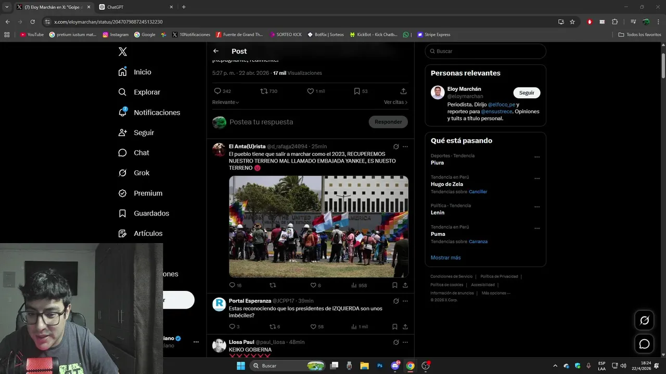
Task: Click Mostrar más under trends
Action: click(x=445, y=258)
